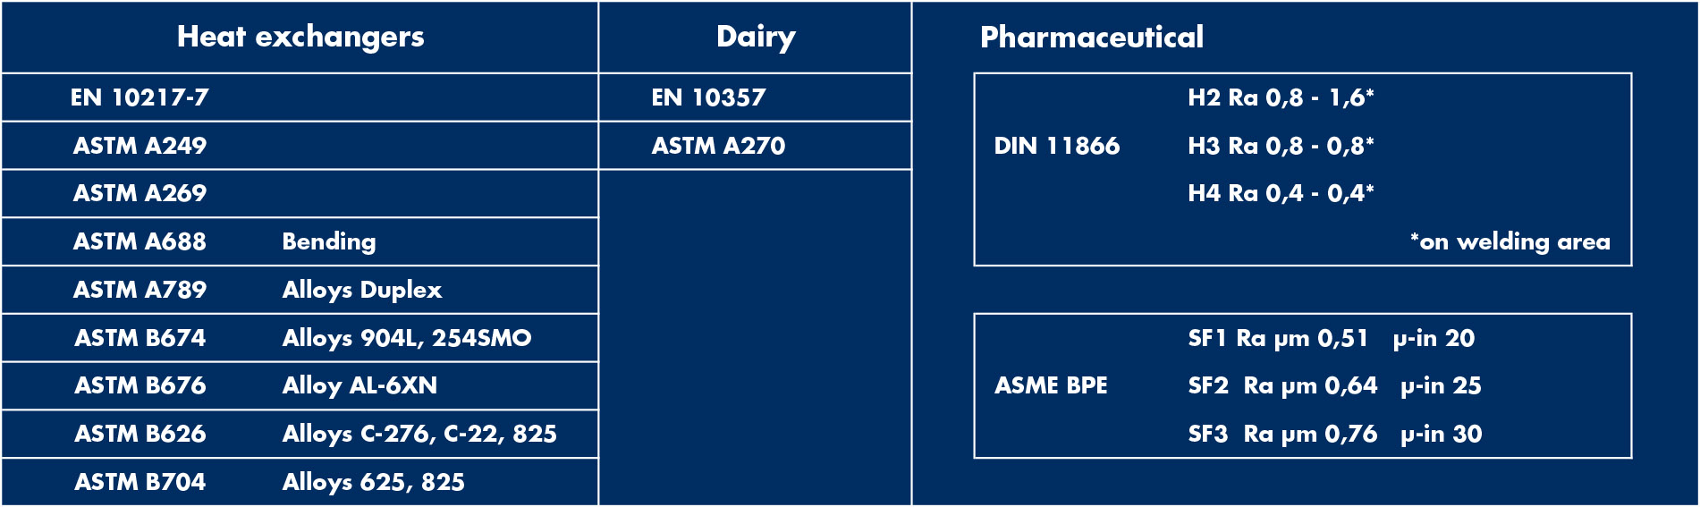Click the on welding area footnote

click(1510, 241)
